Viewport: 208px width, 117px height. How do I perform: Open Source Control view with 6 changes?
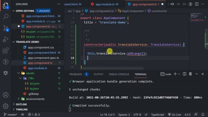point(6,28)
